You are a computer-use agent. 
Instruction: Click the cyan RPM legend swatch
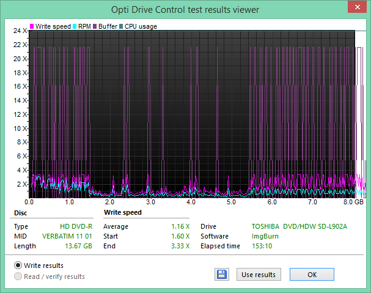[x=75, y=26]
